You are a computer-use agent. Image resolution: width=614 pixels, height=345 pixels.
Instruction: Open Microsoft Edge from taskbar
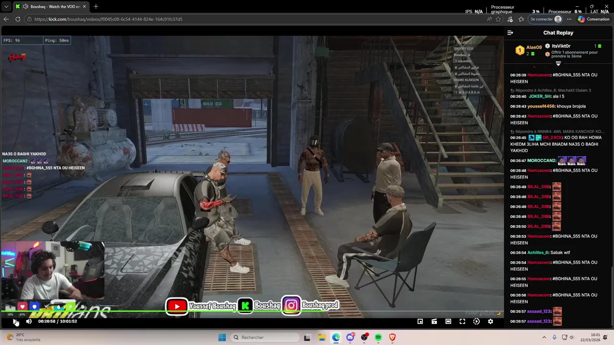336,337
